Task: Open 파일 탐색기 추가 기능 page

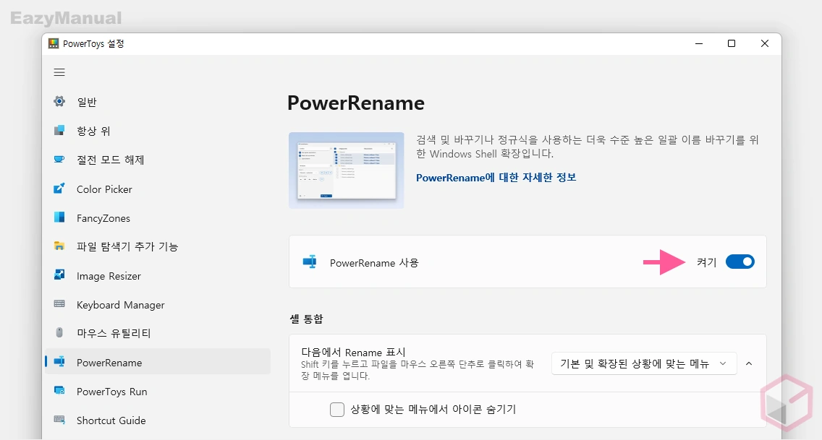Action: [158, 246]
